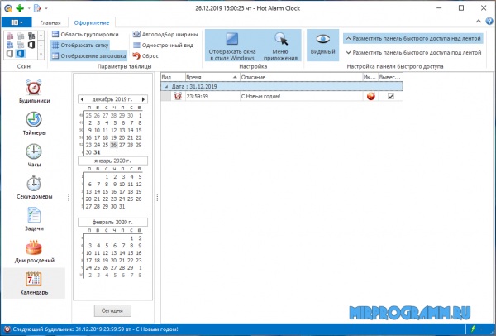Screen dimensions: 496x336
Task: Open the Секундомеры section
Action: pyautogui.click(x=34, y=187)
